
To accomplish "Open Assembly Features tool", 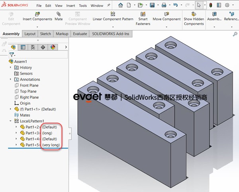I will point(214,16).
